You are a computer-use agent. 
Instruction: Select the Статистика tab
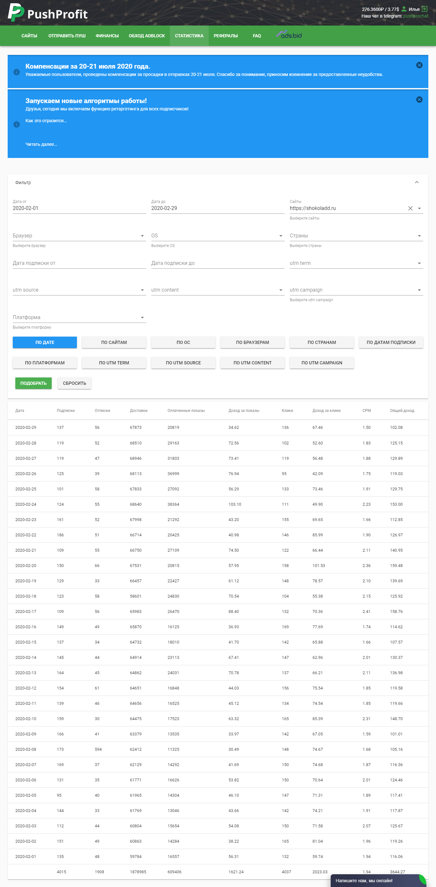click(x=189, y=36)
